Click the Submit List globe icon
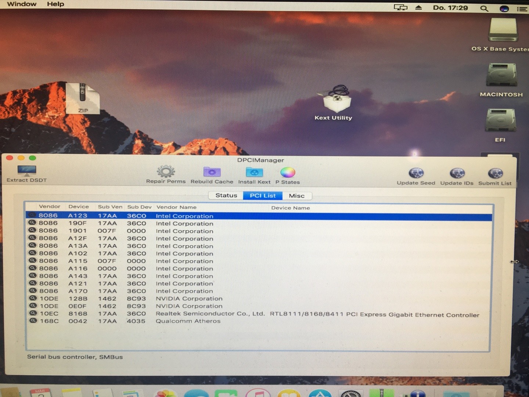 (495, 174)
